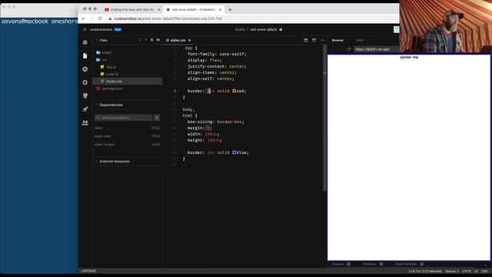Click the Add Dependency search field

click(x=123, y=118)
